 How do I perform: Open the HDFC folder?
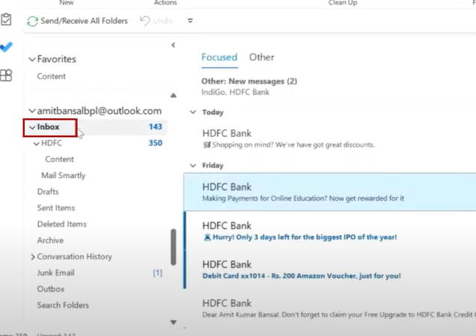pyautogui.click(x=52, y=143)
